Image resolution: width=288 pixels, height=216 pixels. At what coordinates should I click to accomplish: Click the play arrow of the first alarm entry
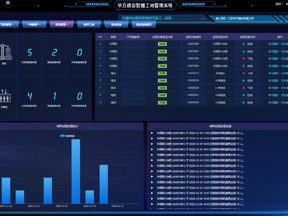[x=152, y=133]
